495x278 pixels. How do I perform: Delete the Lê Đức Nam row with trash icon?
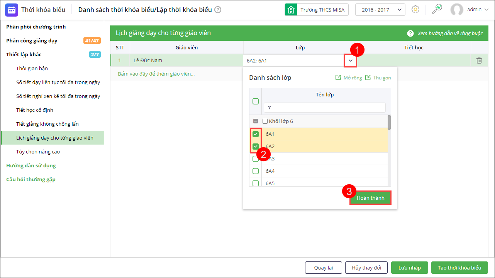pyautogui.click(x=479, y=61)
